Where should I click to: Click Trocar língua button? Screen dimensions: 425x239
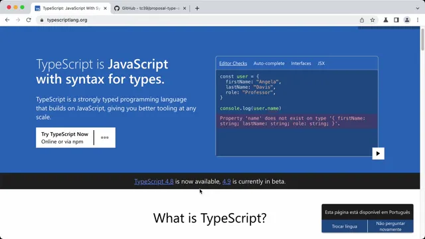(x=344, y=226)
